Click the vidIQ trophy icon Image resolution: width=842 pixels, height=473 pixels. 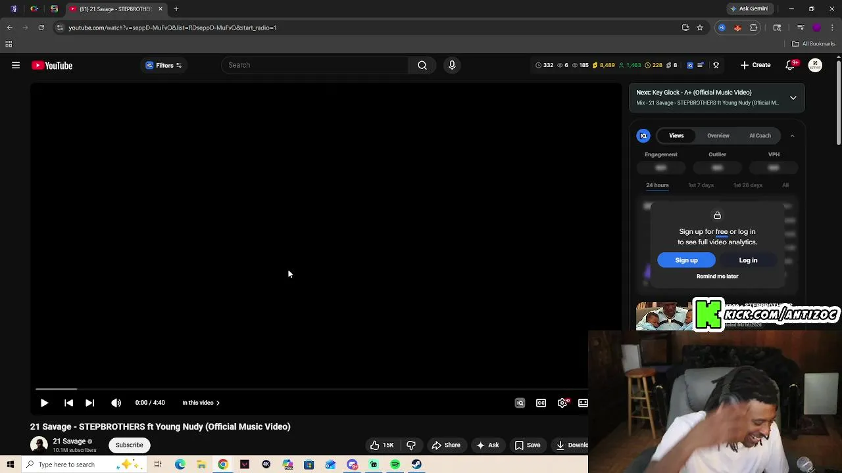point(716,65)
